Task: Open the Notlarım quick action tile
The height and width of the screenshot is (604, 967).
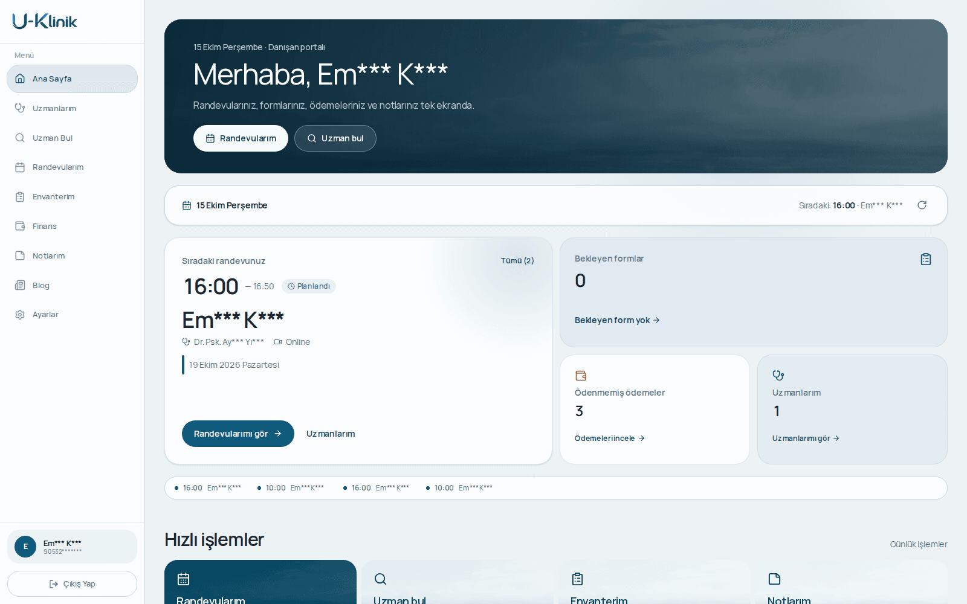Action: (852, 582)
